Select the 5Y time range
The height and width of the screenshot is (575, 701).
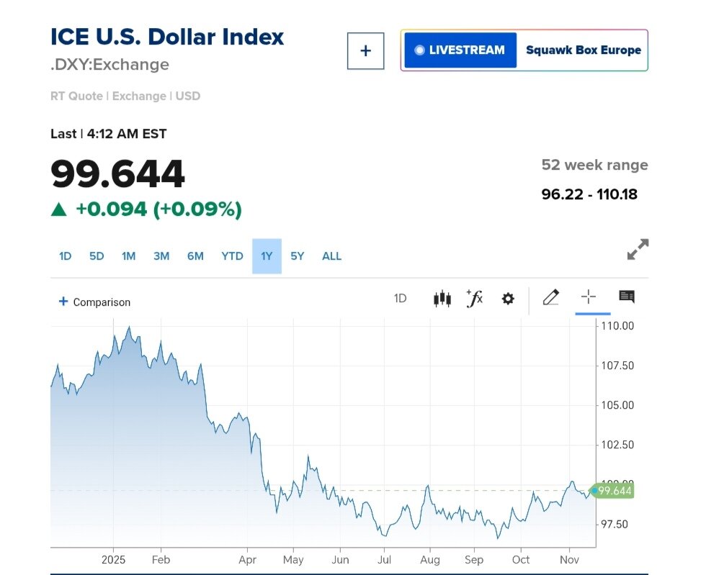298,256
